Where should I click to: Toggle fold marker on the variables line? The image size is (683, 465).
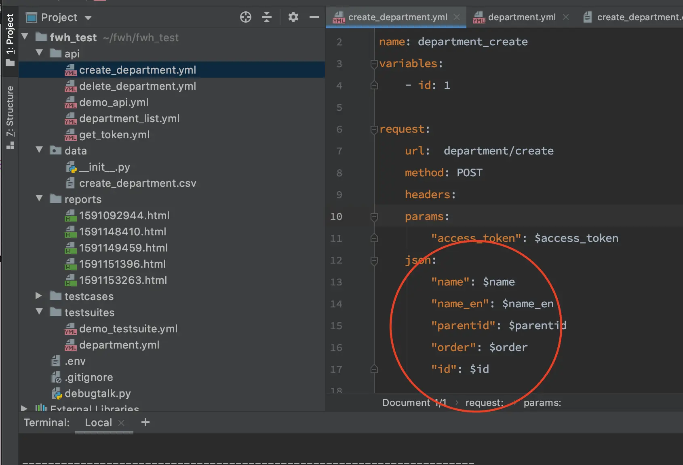coord(374,64)
